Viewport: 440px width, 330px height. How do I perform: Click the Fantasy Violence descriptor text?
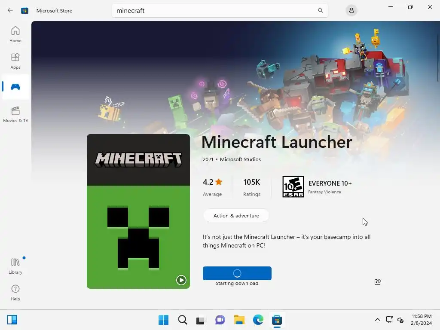coord(324,192)
